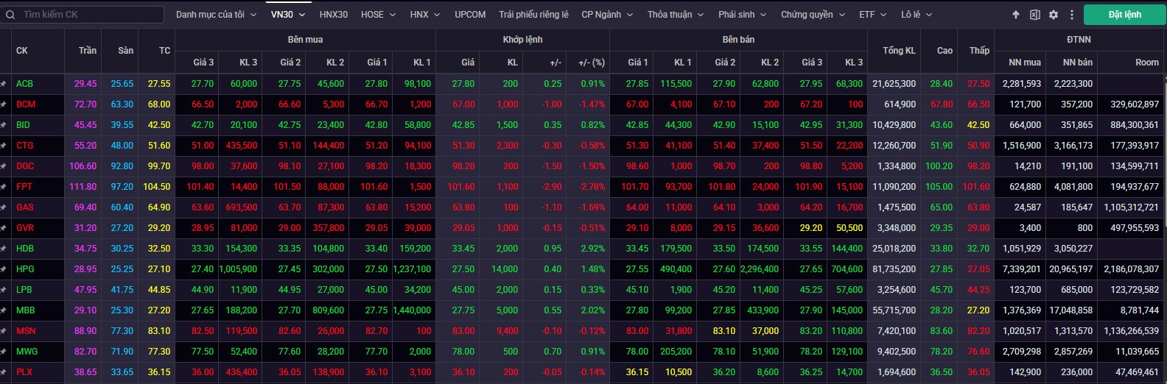
Task: Open the three-dot more options menu
Action: [x=1072, y=15]
